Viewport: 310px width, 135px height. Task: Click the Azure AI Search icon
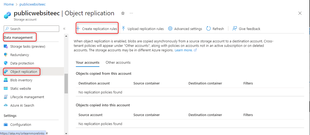pos(6,105)
